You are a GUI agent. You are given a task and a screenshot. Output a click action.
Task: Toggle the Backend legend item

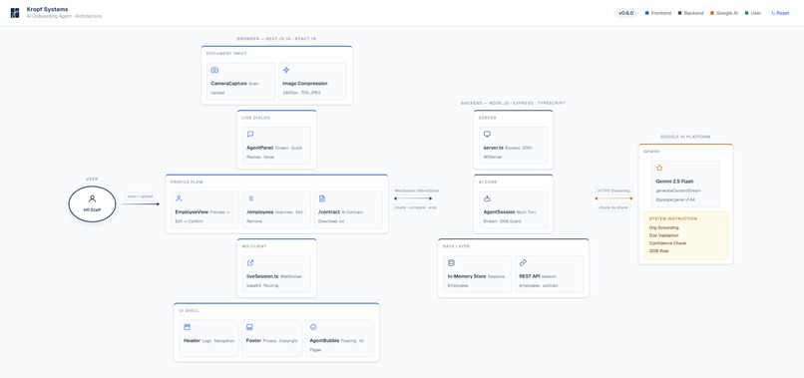tap(690, 13)
